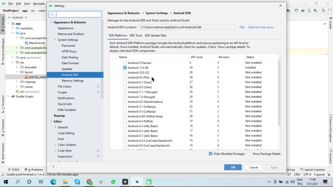Open the Navigate menu
The width and height of the screenshot is (333, 187).
click(39, 4)
